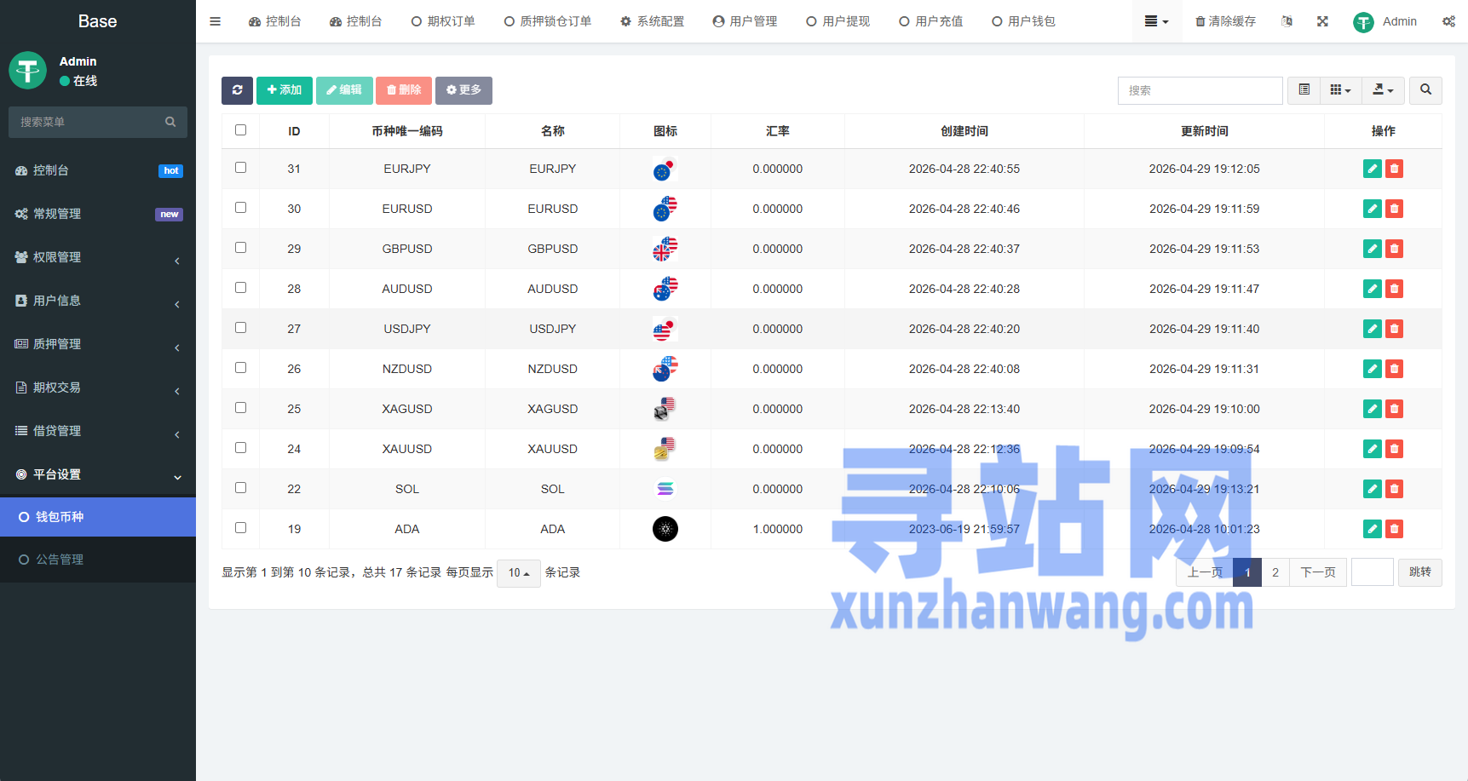
Task: Click 清除缓存 clear cache link
Action: (x=1225, y=21)
